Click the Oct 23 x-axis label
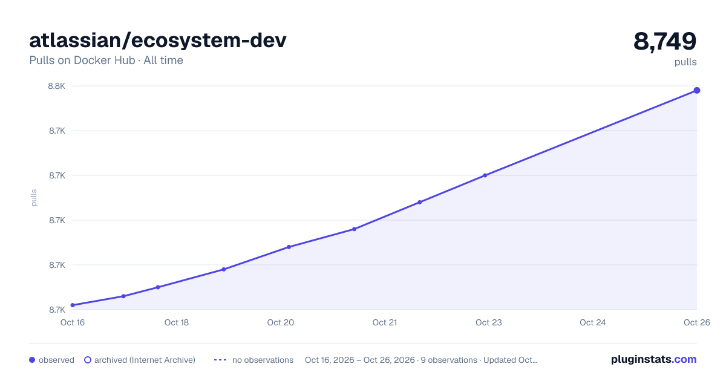 click(x=489, y=322)
